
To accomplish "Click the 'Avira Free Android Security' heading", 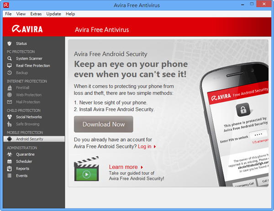I will point(111,54).
